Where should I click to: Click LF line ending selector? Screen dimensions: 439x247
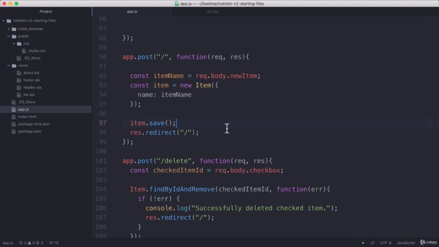tap(372, 243)
